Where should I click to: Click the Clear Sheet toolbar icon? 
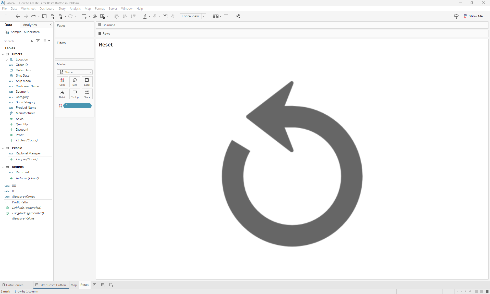(x=103, y=16)
